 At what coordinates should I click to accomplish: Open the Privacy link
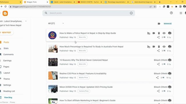coord(12,102)
